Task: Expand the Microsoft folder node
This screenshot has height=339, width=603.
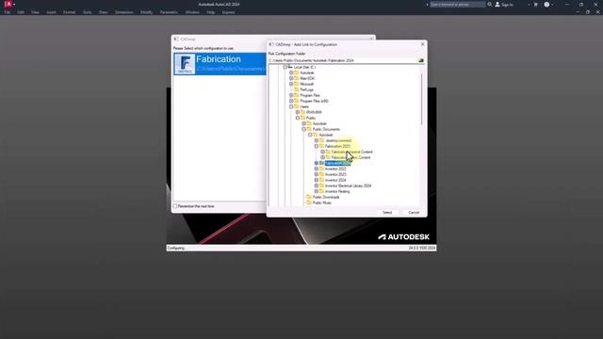Action: tap(291, 84)
